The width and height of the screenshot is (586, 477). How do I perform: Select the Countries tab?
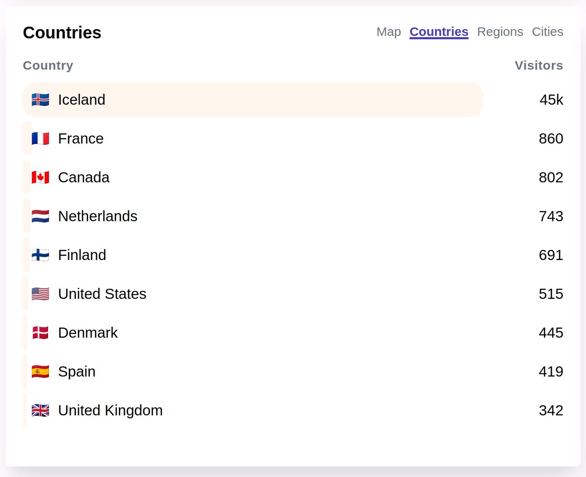pyautogui.click(x=439, y=32)
